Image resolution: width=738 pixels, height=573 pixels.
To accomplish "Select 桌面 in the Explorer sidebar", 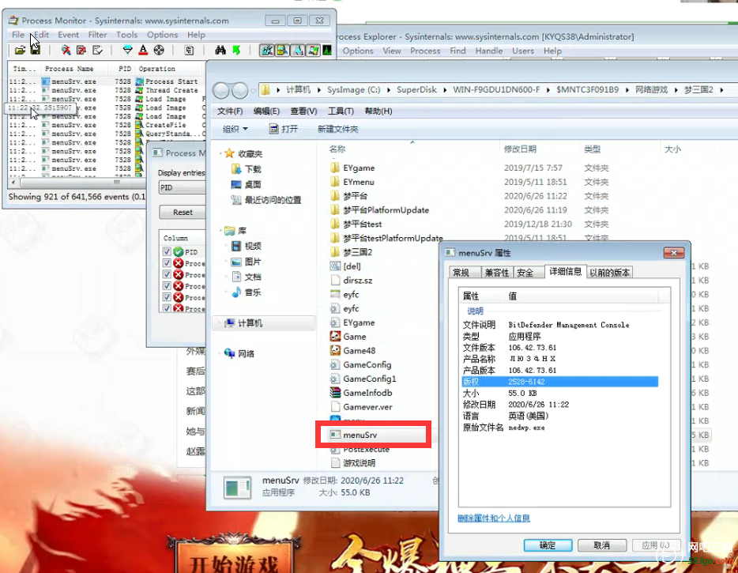I will 247,185.
